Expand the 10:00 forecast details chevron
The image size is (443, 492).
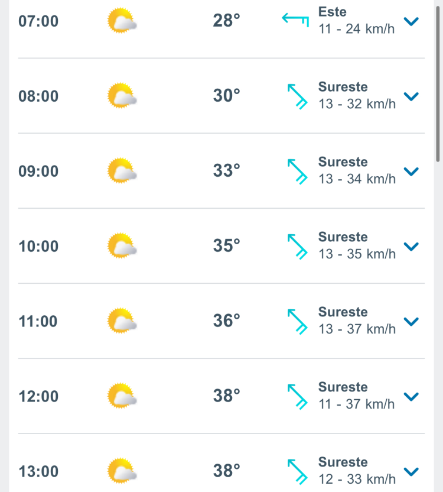point(411,247)
